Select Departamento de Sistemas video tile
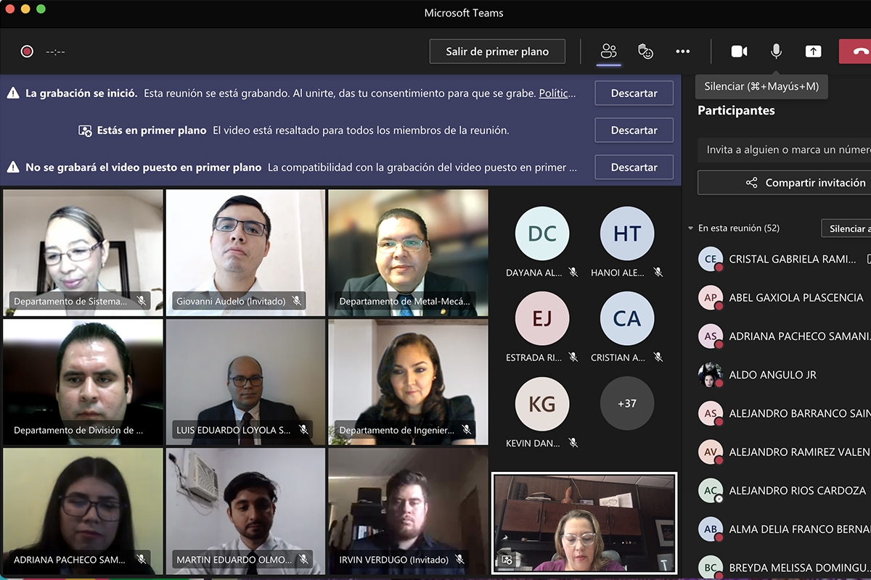Viewport: 871px width, 580px height. point(83,253)
